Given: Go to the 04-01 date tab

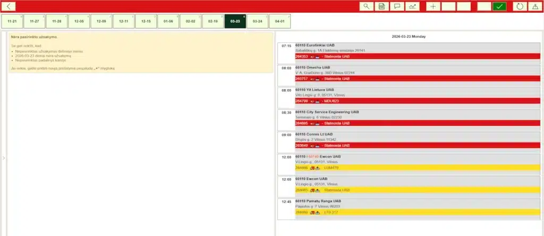Looking at the screenshot, I should point(279,21).
